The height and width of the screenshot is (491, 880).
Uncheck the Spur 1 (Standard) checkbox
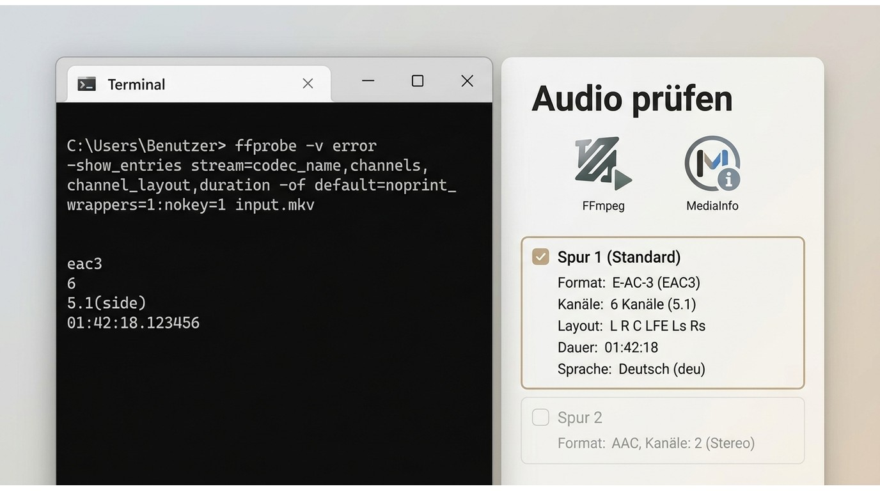coord(540,257)
